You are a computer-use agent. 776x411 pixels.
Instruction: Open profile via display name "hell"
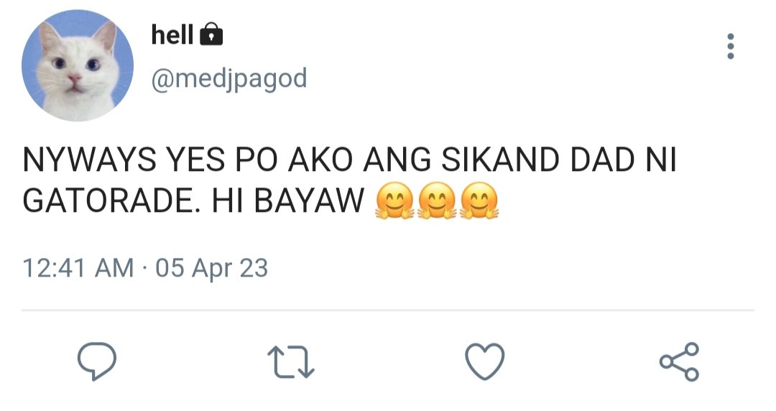(x=172, y=34)
